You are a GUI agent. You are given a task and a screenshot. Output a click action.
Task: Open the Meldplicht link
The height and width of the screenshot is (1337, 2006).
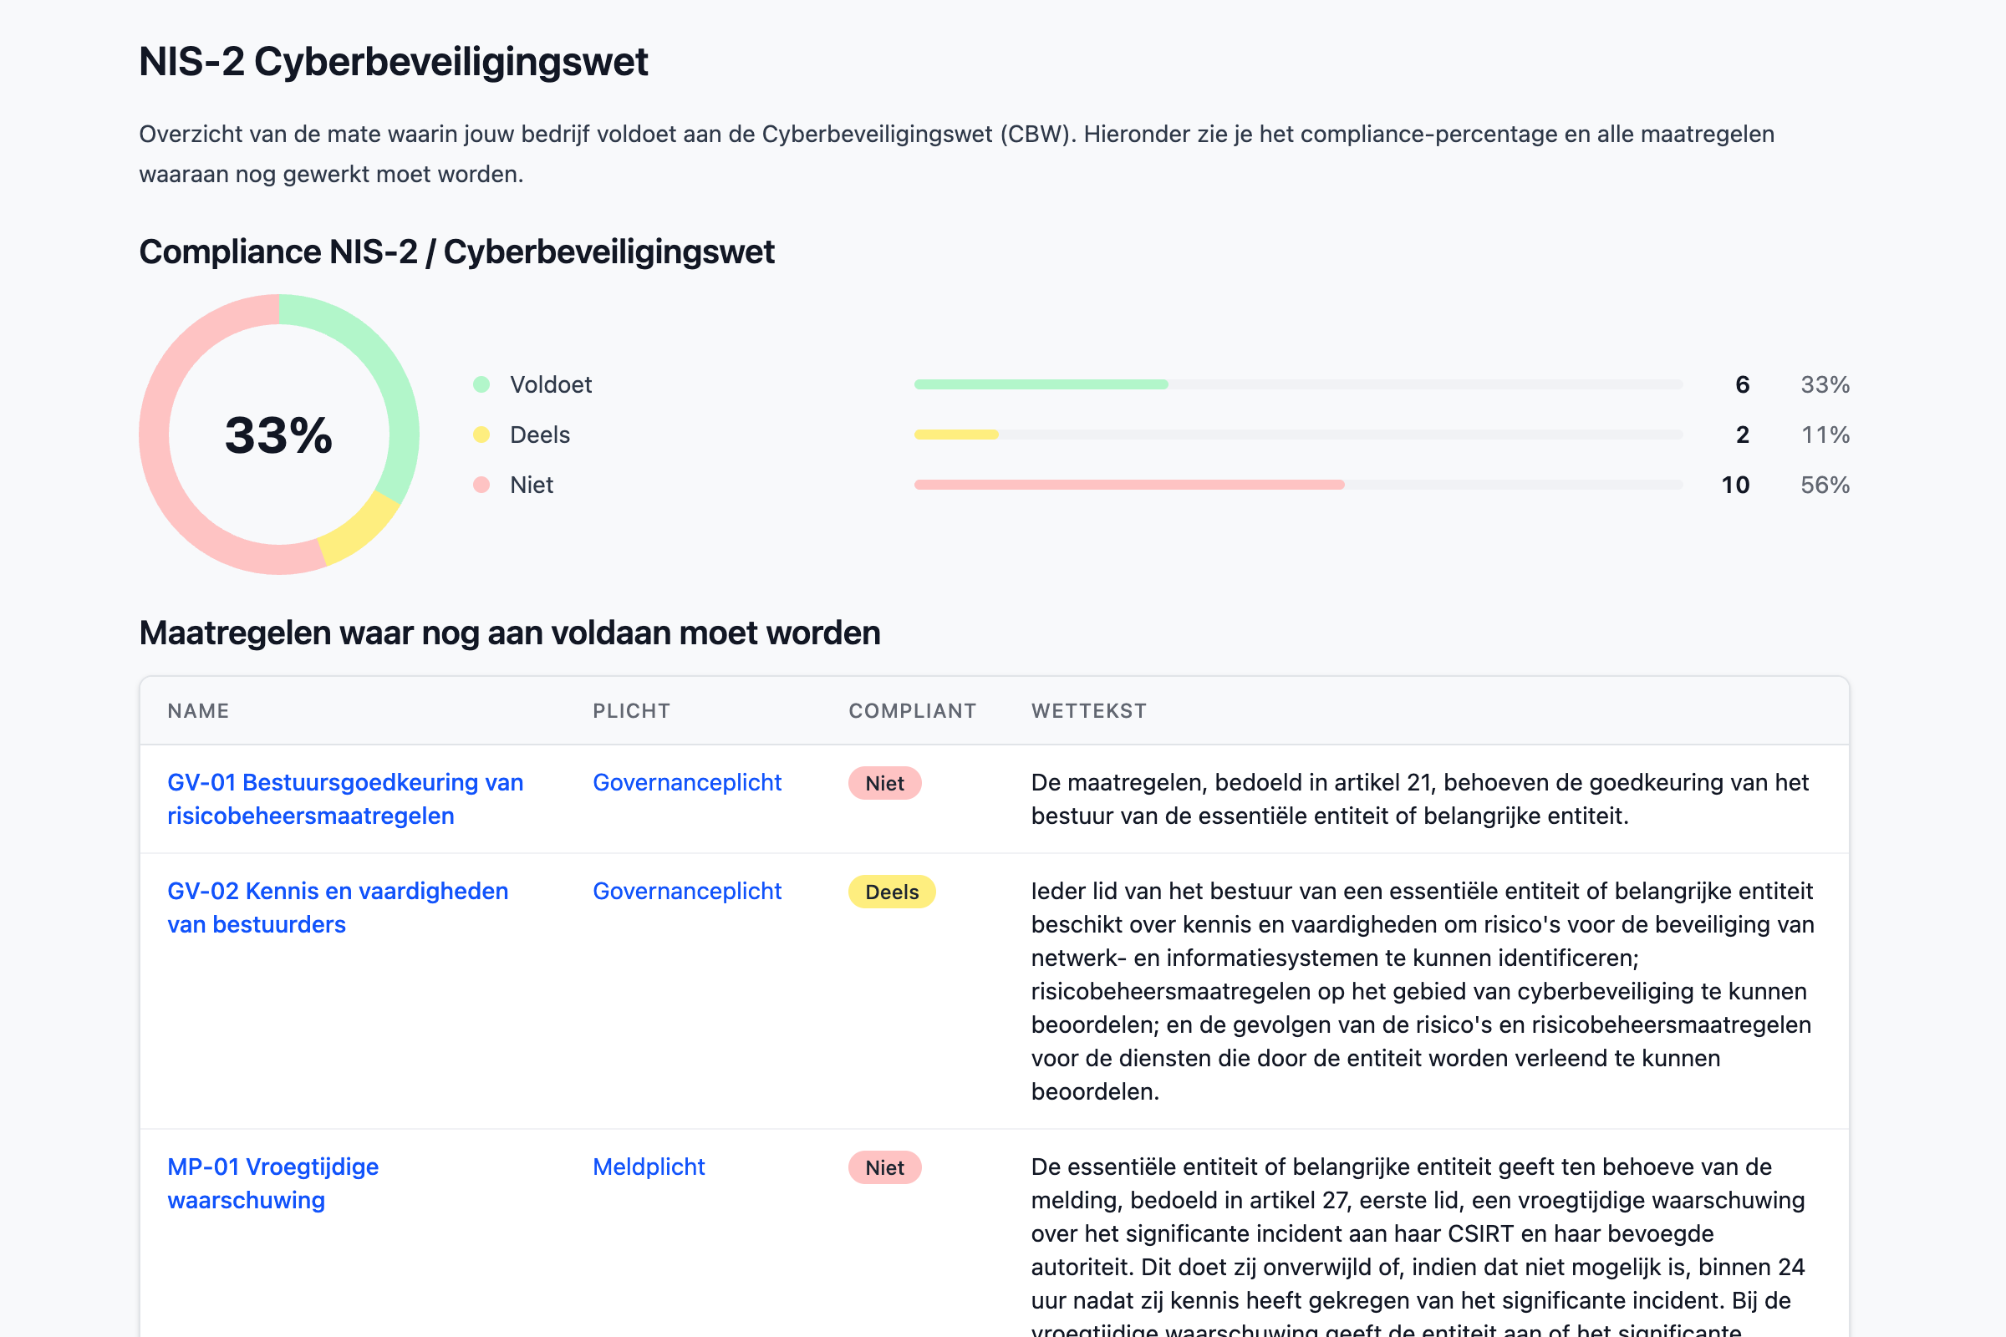[649, 1167]
